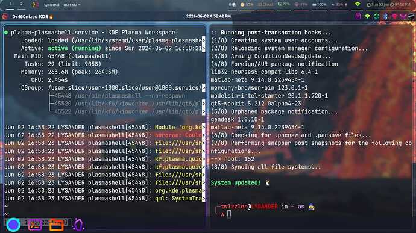This screenshot has height=233, width=416.
Task: Switch to workspace 1 in the top bar
Action: point(10,4)
